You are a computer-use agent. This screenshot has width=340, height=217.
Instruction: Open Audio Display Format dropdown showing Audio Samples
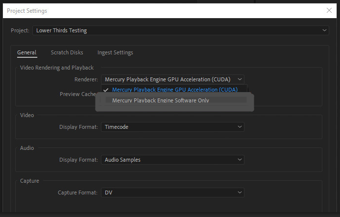[x=172, y=160]
